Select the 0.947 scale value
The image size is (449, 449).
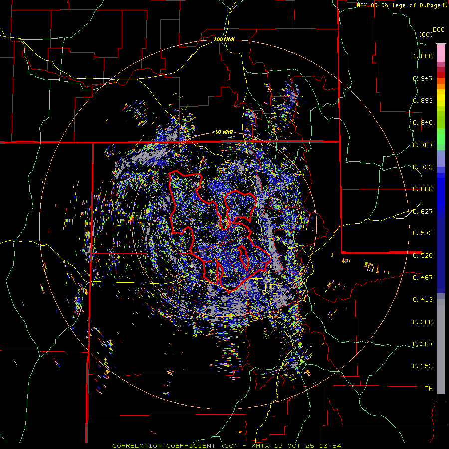pos(423,78)
